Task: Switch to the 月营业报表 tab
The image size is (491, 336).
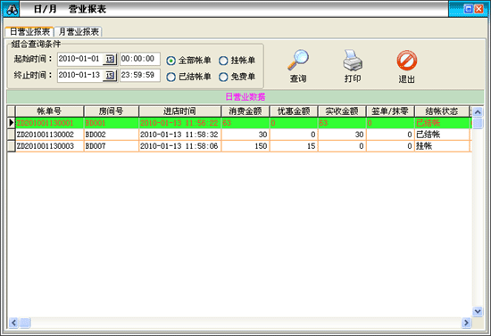Action: coord(79,31)
